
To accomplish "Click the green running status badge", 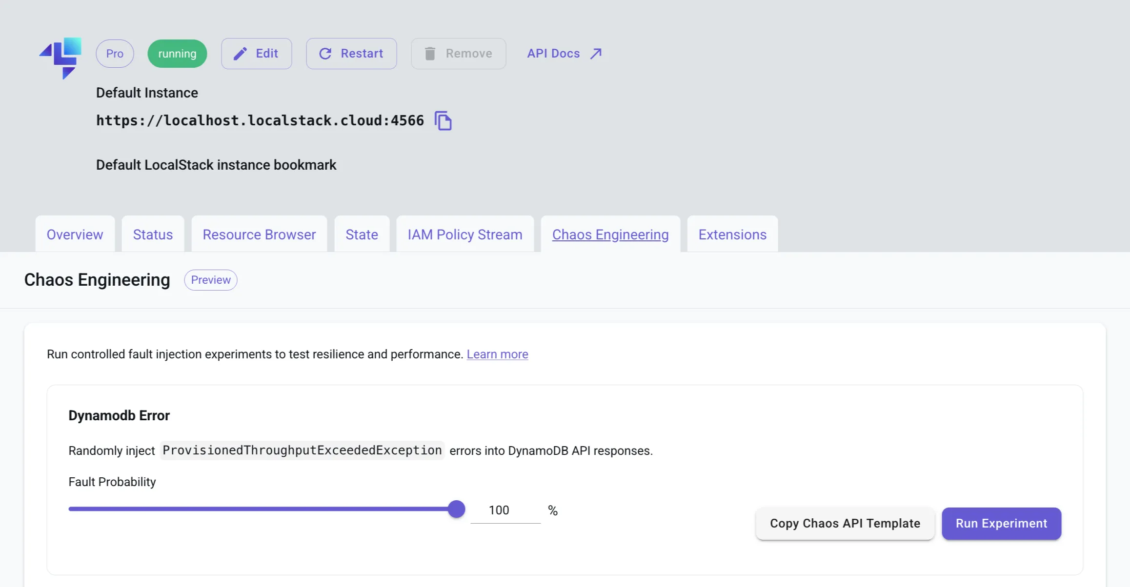I will coord(177,54).
